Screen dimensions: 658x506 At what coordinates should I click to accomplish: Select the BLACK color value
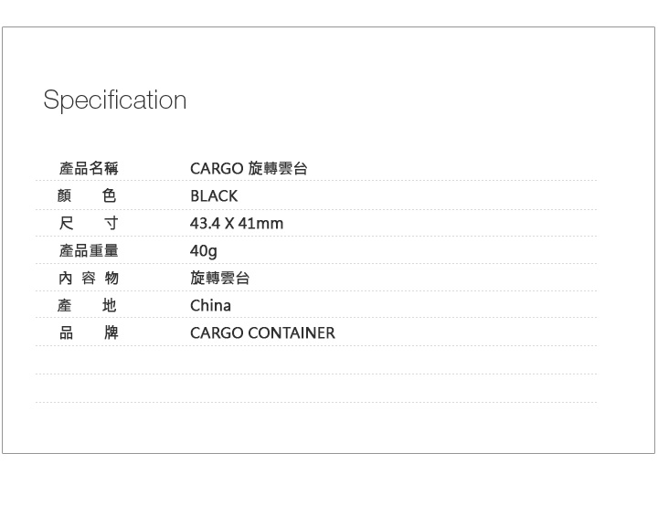(214, 195)
